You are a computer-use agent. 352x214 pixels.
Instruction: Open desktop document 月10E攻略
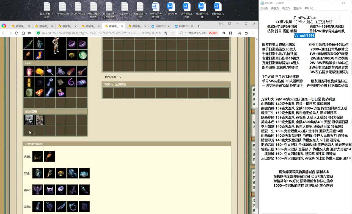tap(171, 9)
